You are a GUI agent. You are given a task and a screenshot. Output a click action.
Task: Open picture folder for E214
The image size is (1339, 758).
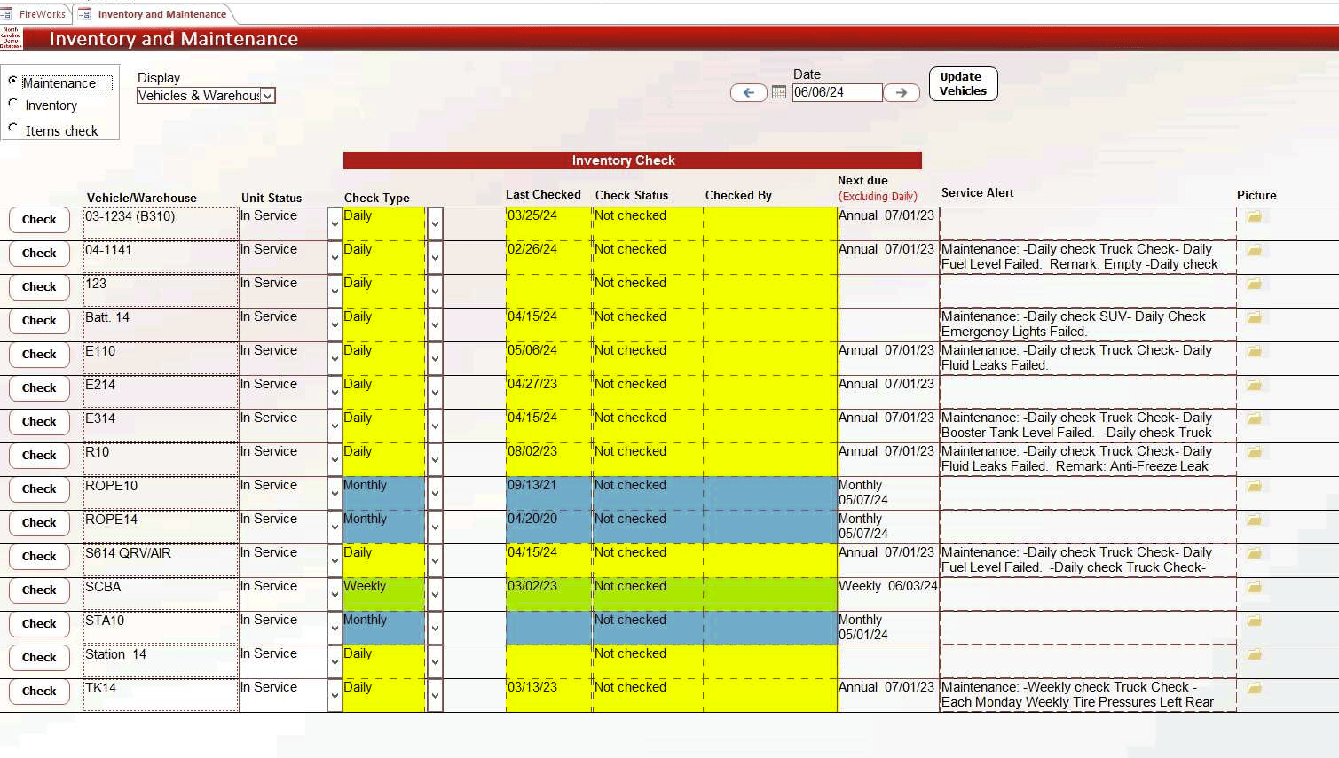(x=1254, y=385)
